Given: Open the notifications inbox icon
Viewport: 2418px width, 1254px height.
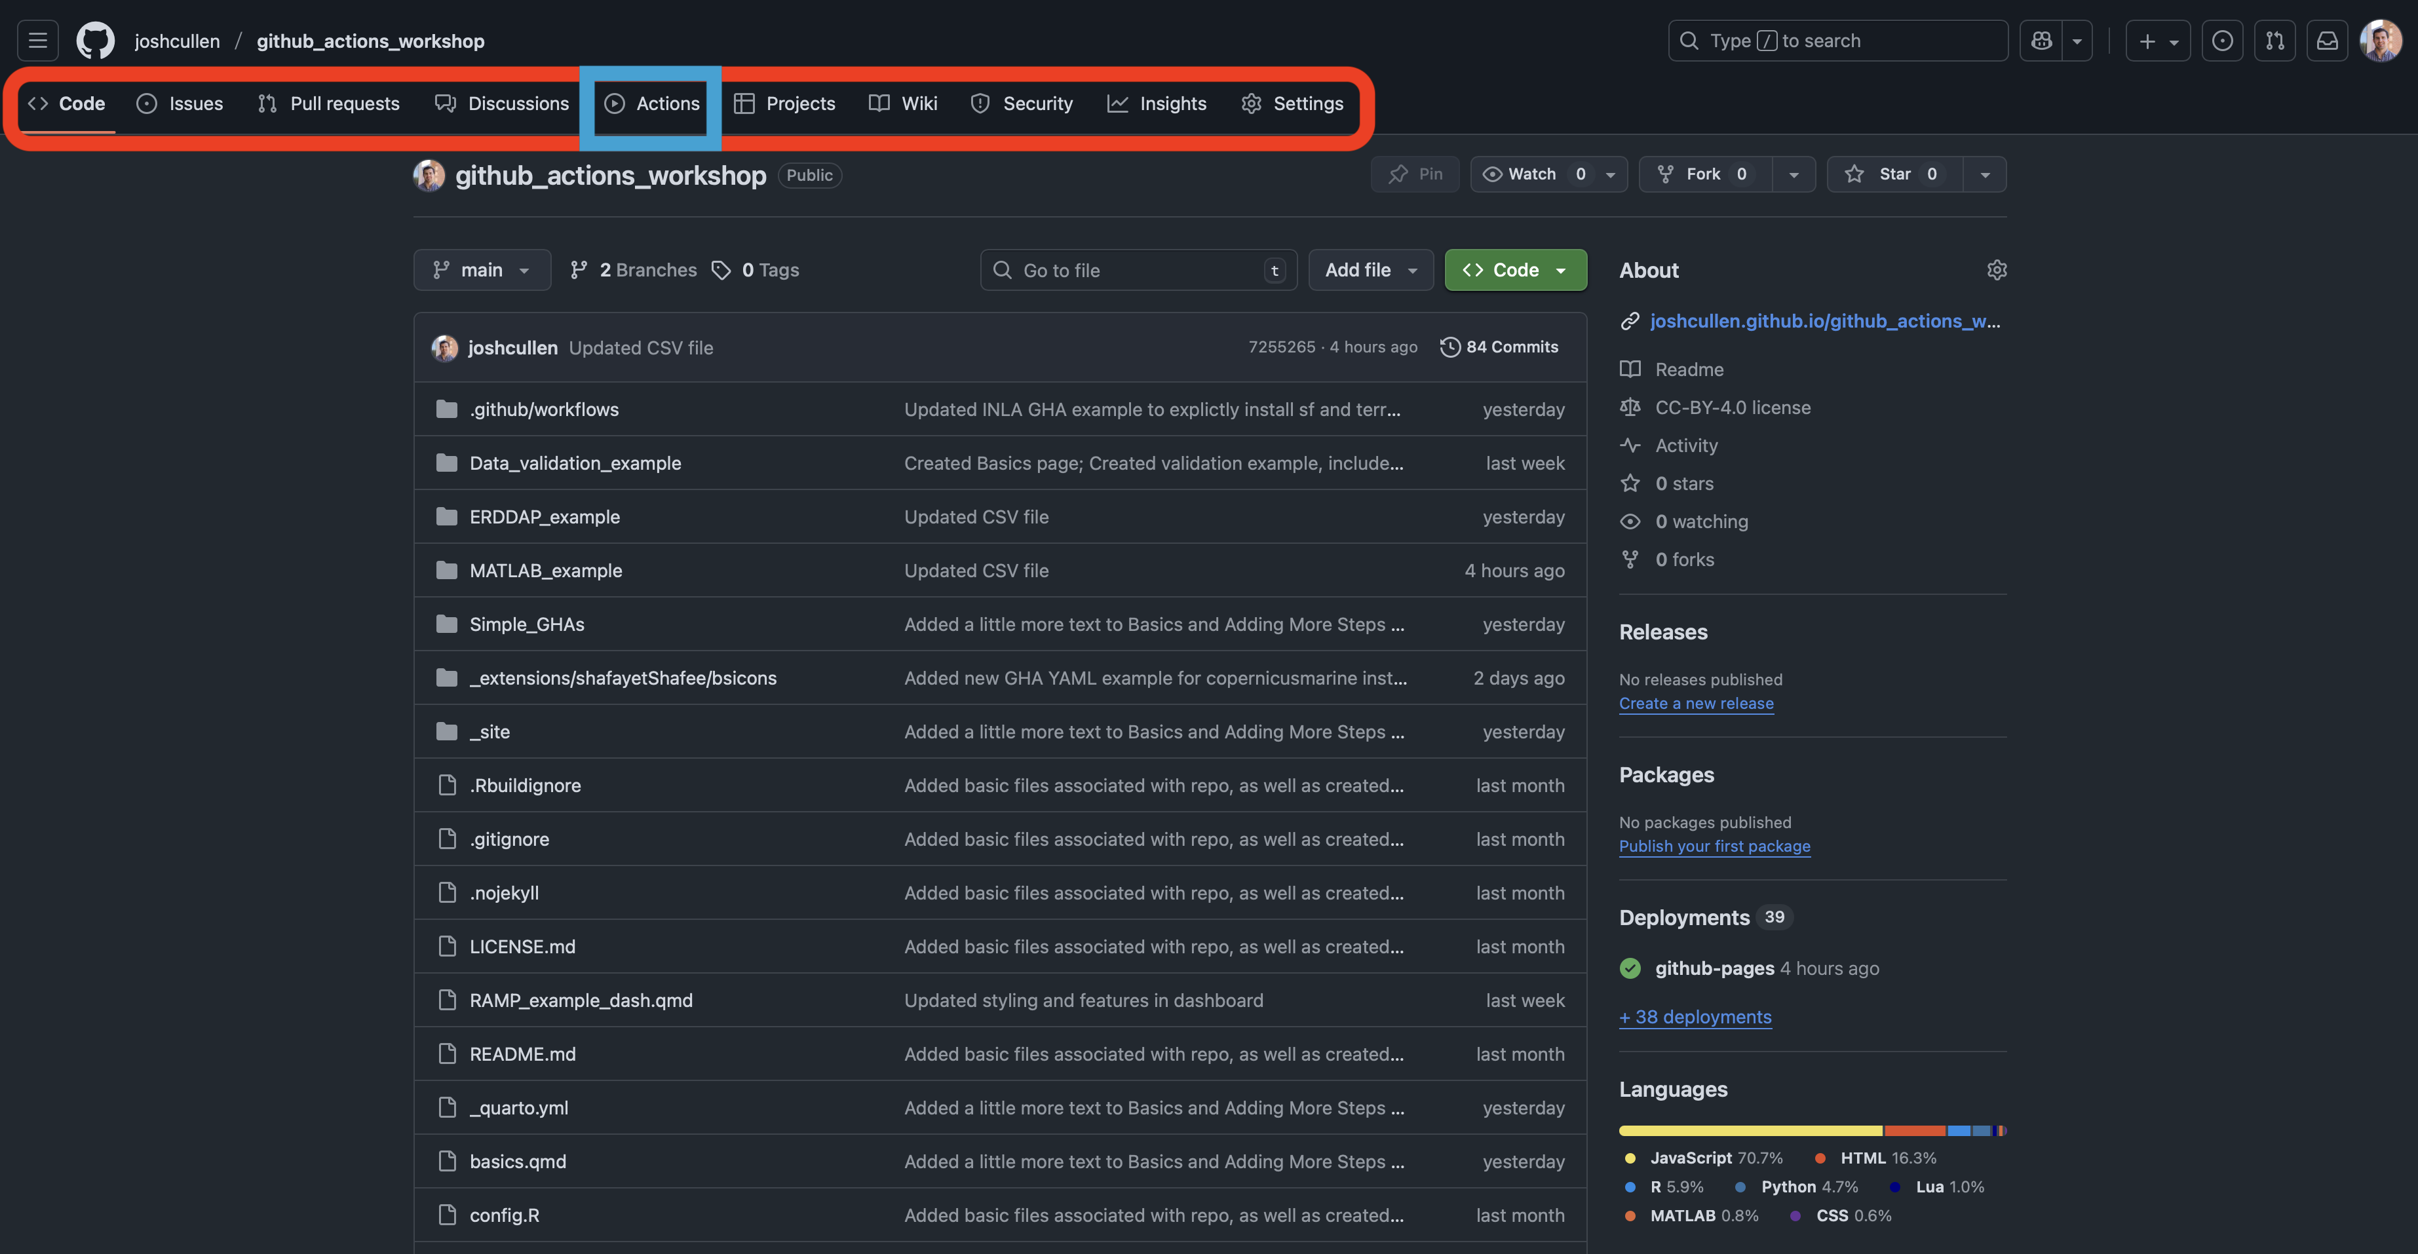Looking at the screenshot, I should click(x=2327, y=41).
